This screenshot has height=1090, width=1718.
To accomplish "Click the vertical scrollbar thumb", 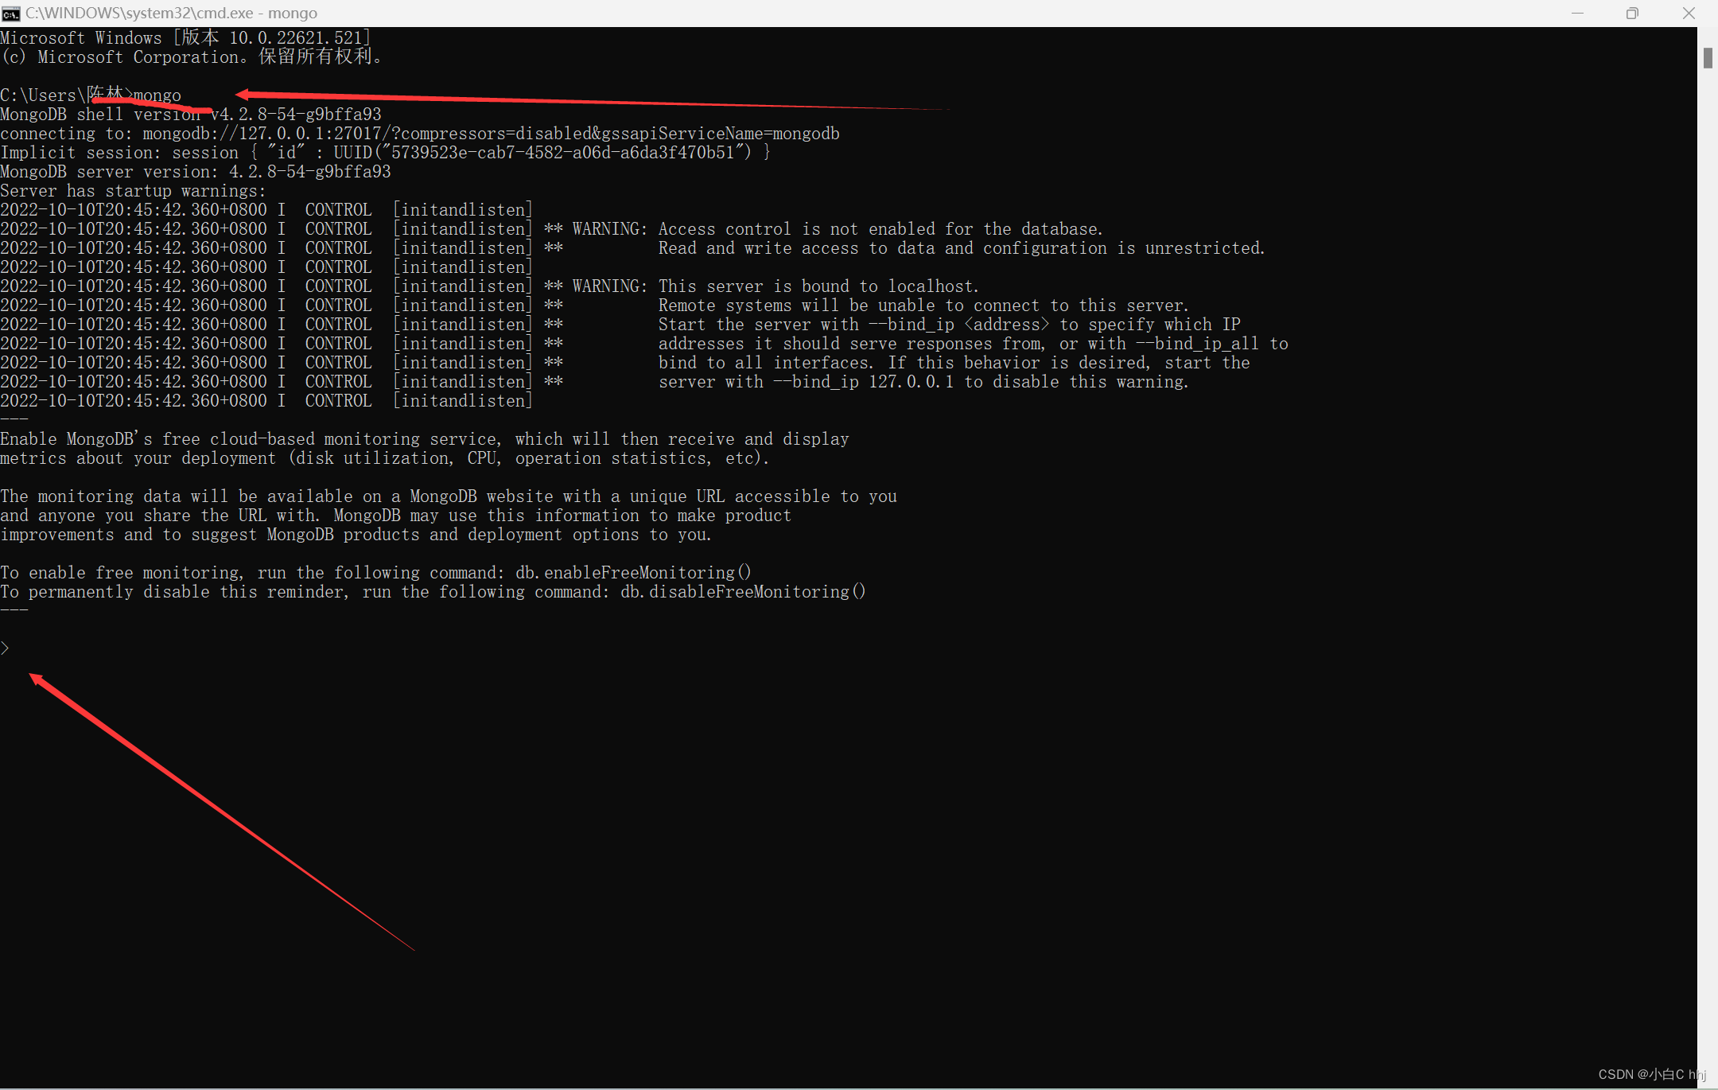I will pos(1707,58).
